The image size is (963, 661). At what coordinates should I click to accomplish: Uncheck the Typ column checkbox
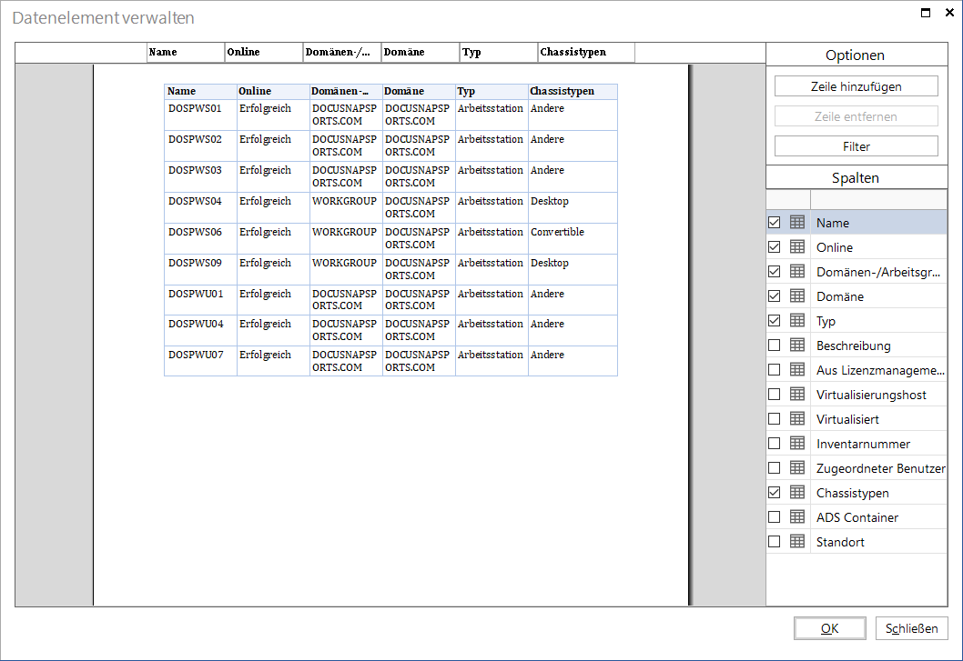774,320
